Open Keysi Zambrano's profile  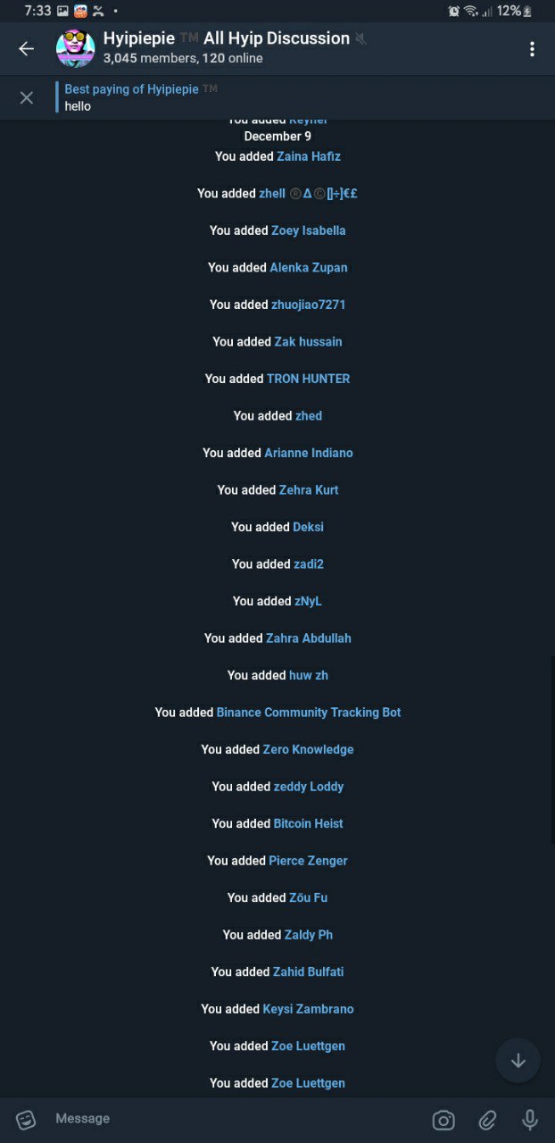pos(309,1009)
